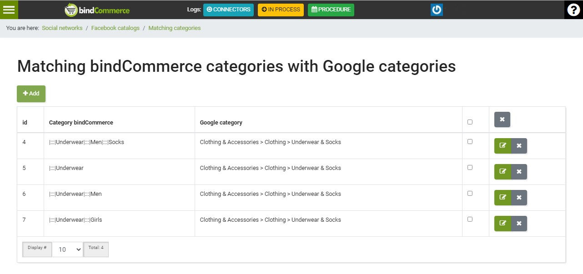The width and height of the screenshot is (583, 274).
Task: Open the In Process log
Action: [281, 10]
